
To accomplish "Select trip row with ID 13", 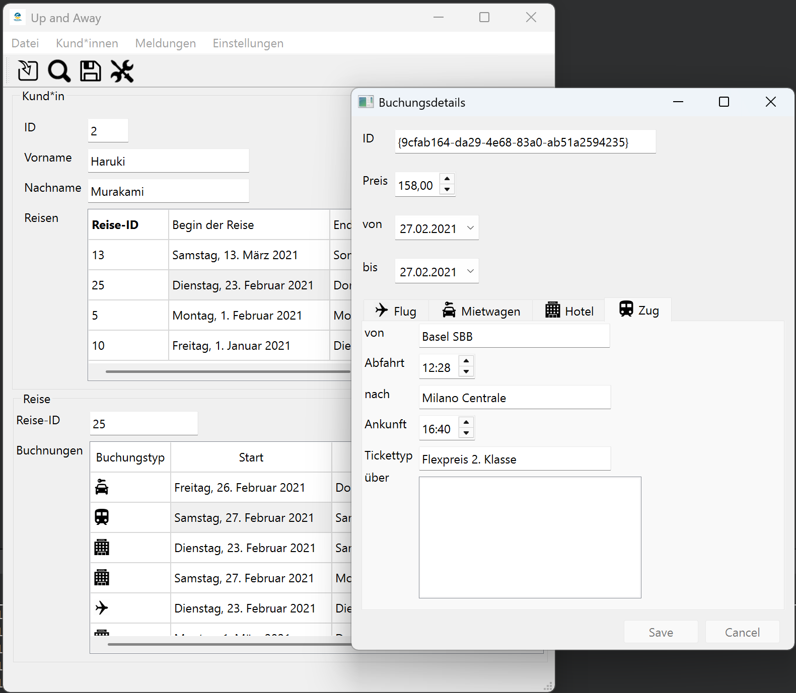I will pos(220,255).
